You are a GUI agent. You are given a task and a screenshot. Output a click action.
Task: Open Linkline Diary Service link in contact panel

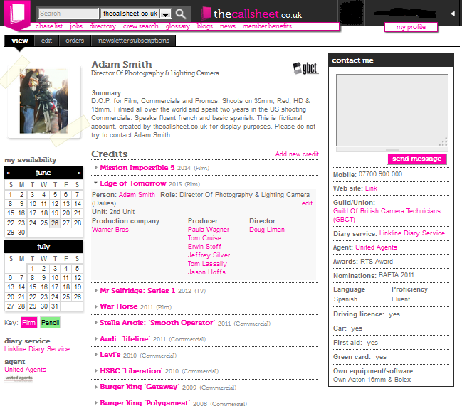point(412,233)
